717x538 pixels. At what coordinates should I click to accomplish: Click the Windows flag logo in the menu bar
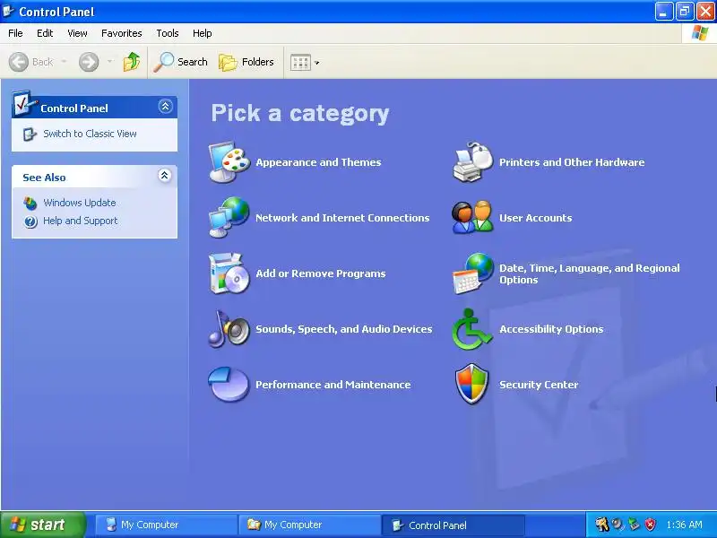(x=700, y=33)
